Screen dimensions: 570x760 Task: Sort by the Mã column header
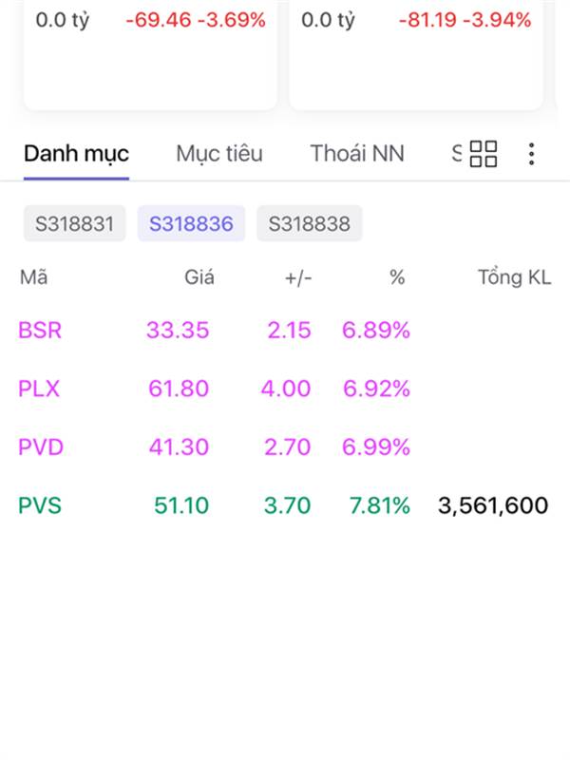pyautogui.click(x=33, y=277)
